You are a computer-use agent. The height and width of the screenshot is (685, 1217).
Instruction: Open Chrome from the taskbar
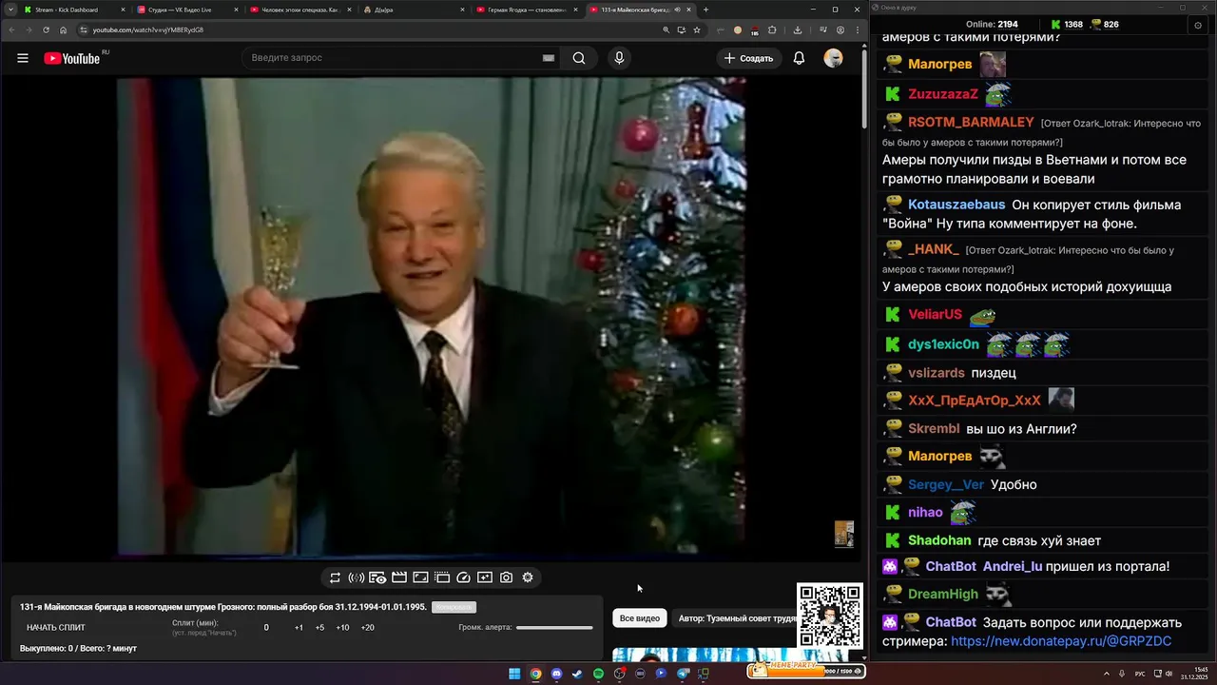tap(535, 674)
